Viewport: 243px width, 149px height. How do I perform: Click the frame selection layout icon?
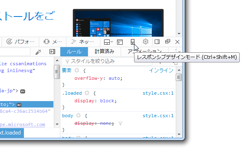[107, 42]
